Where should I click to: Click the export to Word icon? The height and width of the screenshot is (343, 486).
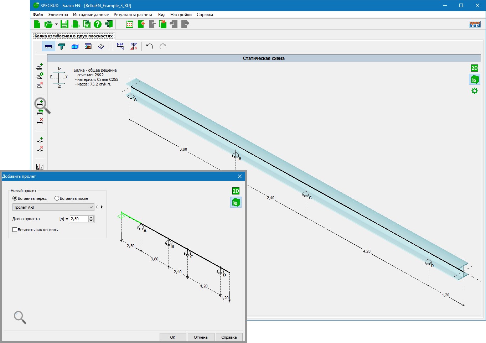pyautogui.click(x=87, y=24)
